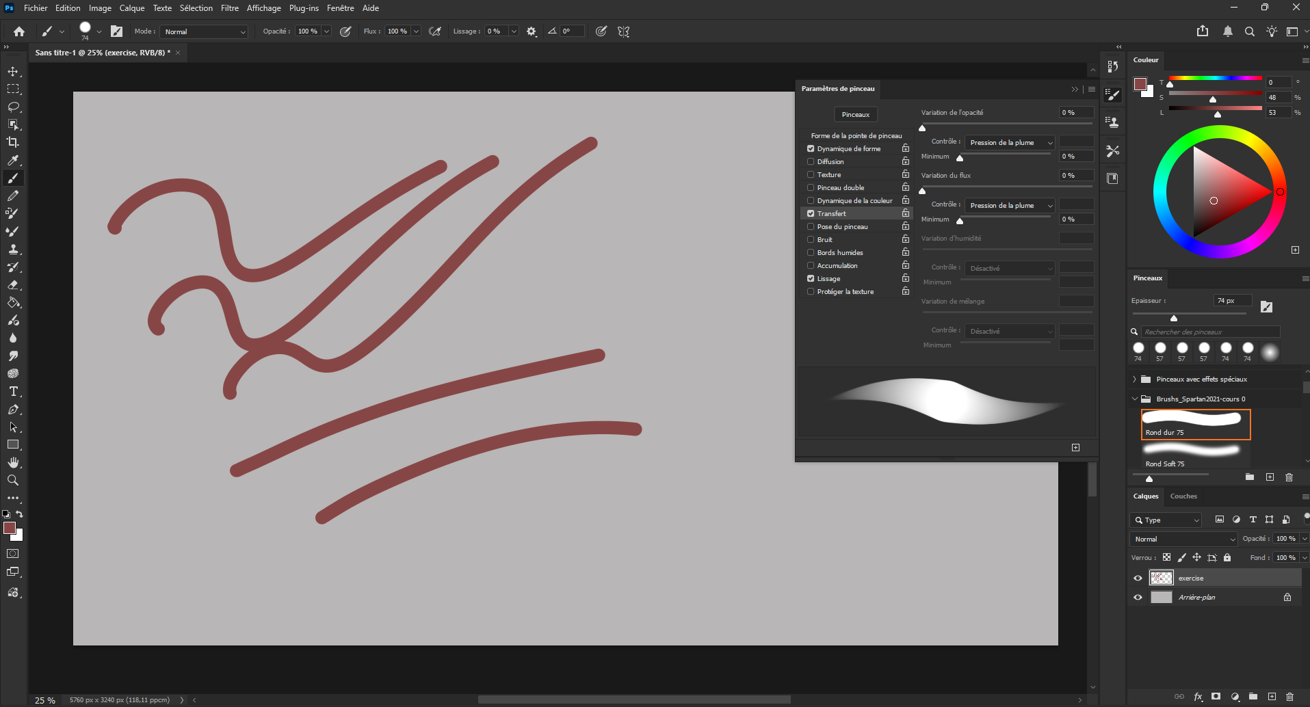Screen dimensions: 1310x707
Task: Select the Zoom tool in toolbar
Action: tap(13, 480)
